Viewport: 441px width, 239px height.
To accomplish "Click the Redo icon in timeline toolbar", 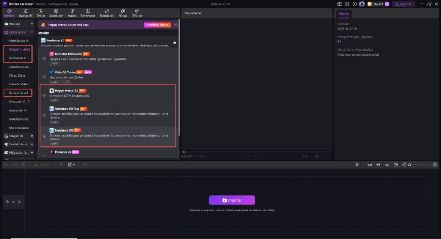I will [x=15, y=165].
